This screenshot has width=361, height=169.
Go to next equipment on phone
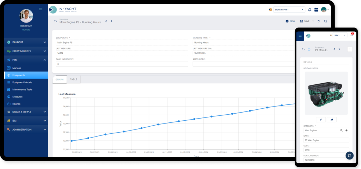pos(339,49)
